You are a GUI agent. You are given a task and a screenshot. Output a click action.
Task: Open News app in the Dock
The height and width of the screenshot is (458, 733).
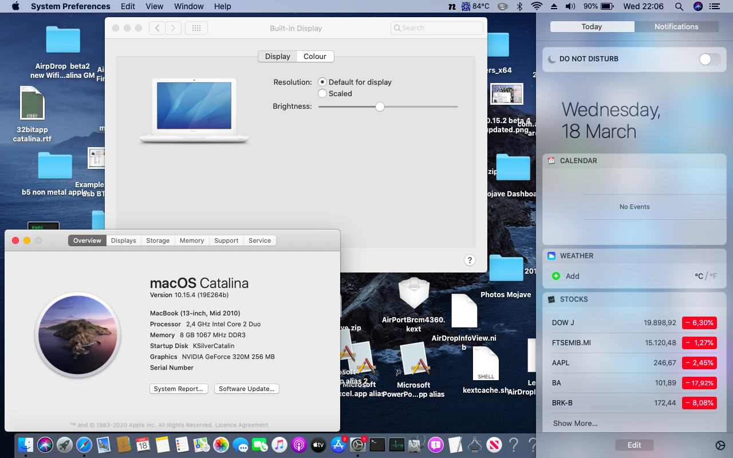pos(494,444)
